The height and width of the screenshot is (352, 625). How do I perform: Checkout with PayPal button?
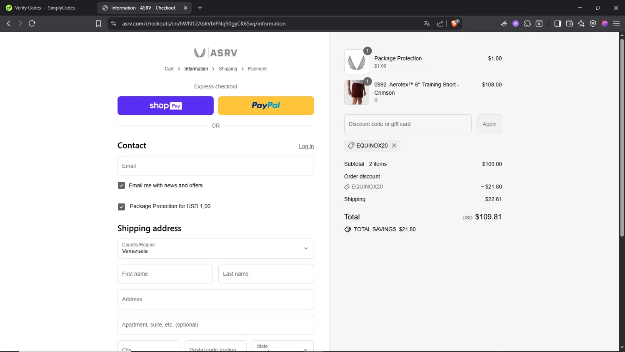(x=266, y=106)
